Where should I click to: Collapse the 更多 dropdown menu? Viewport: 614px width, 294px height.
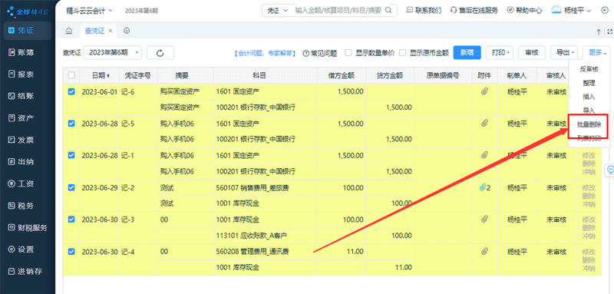click(596, 52)
